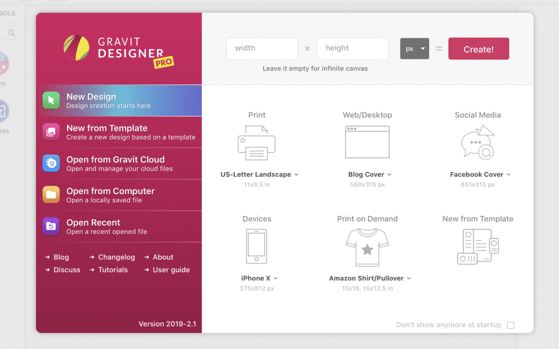559x349 pixels.
Task: Click the speech bubbles icon under Social Media
Action: [x=477, y=142]
